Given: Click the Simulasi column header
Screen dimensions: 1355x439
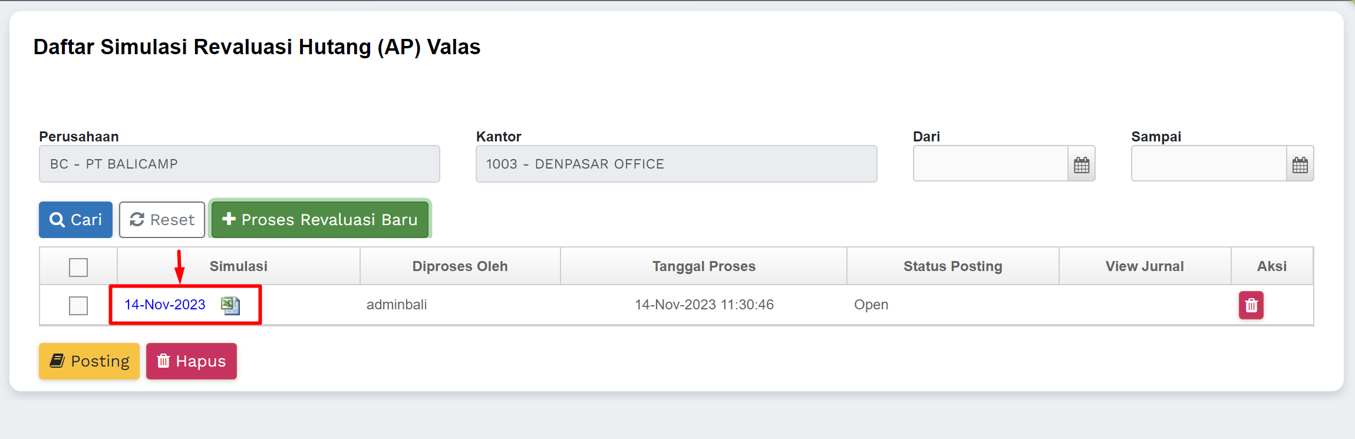Looking at the screenshot, I should tap(238, 266).
